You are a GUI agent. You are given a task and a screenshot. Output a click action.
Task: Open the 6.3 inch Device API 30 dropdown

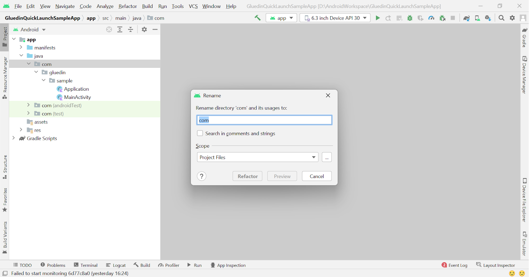(335, 18)
